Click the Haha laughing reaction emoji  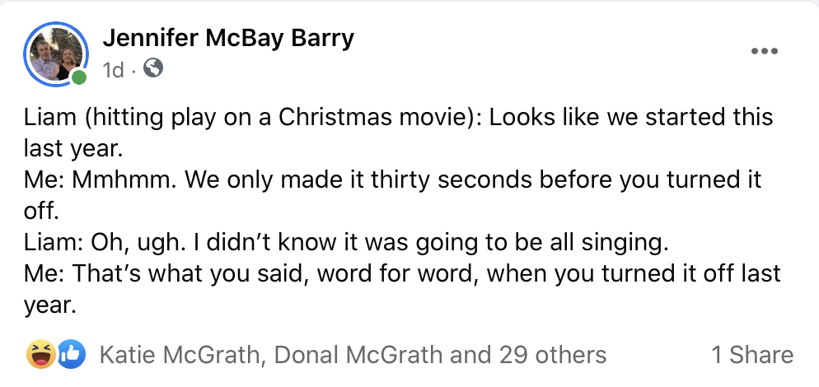(39, 354)
